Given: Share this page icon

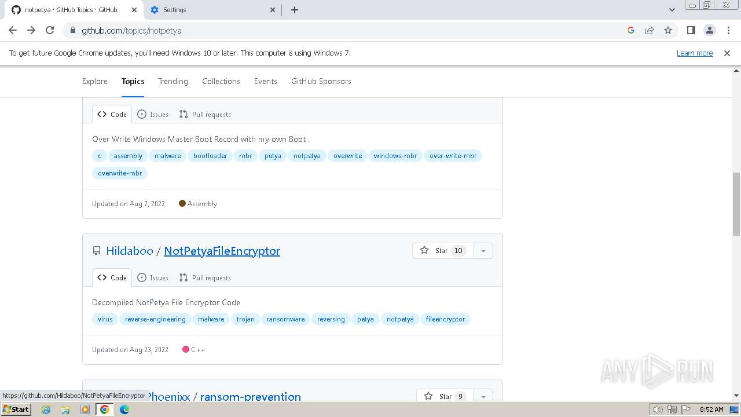Looking at the screenshot, I should [x=650, y=30].
